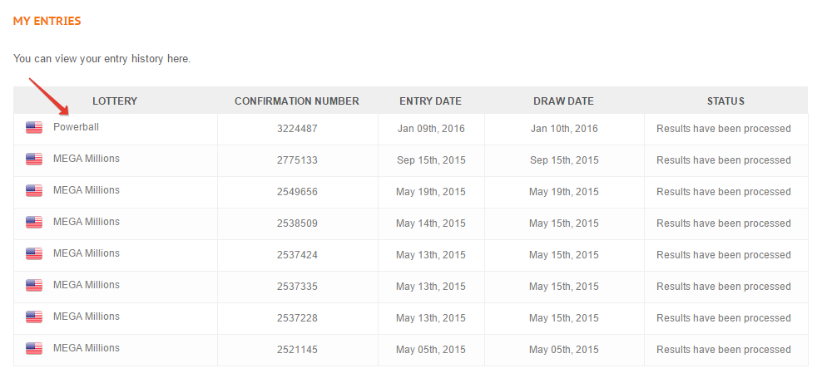Image resolution: width=822 pixels, height=378 pixels.
Task: Click the flag icon for entry 2775133
Action: point(34,160)
